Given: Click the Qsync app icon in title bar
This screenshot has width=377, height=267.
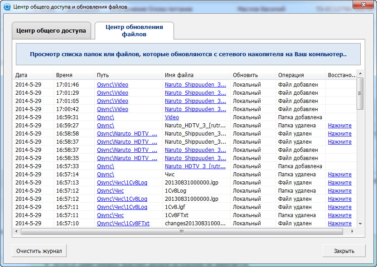Looking at the screenshot, I should [7, 7].
